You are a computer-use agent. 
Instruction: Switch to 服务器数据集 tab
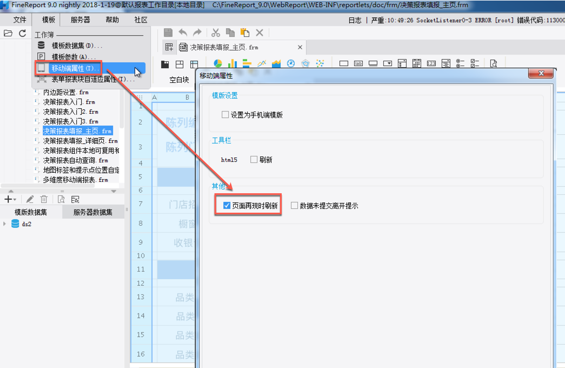click(93, 212)
